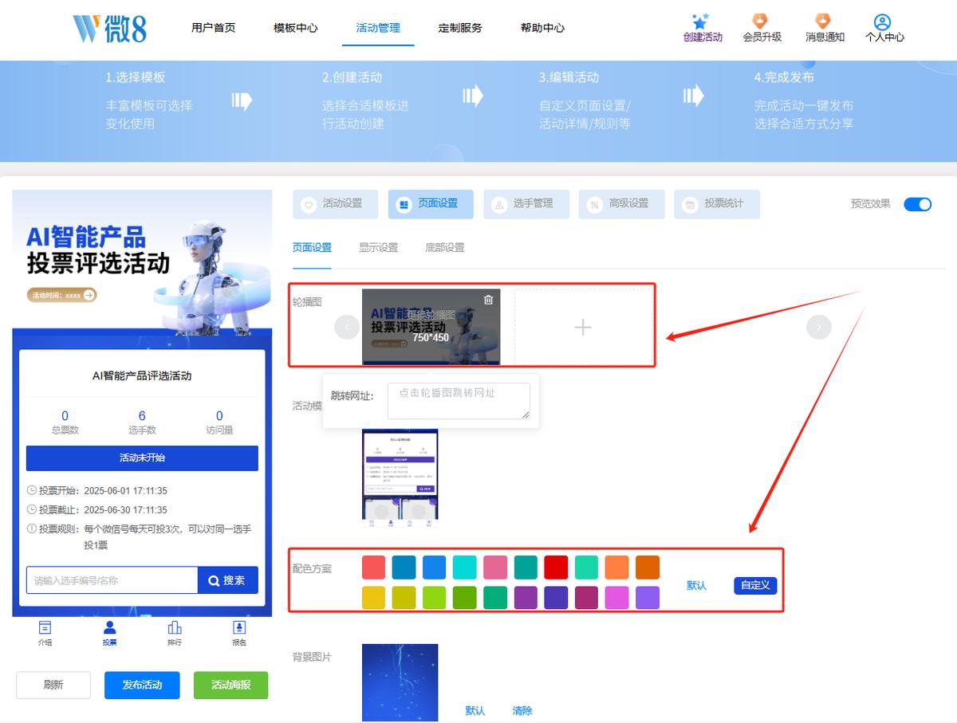Open the 投票统计 section

[717, 204]
